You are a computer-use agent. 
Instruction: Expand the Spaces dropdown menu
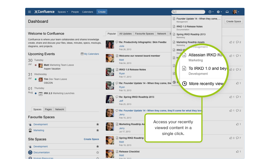tap(63, 12)
